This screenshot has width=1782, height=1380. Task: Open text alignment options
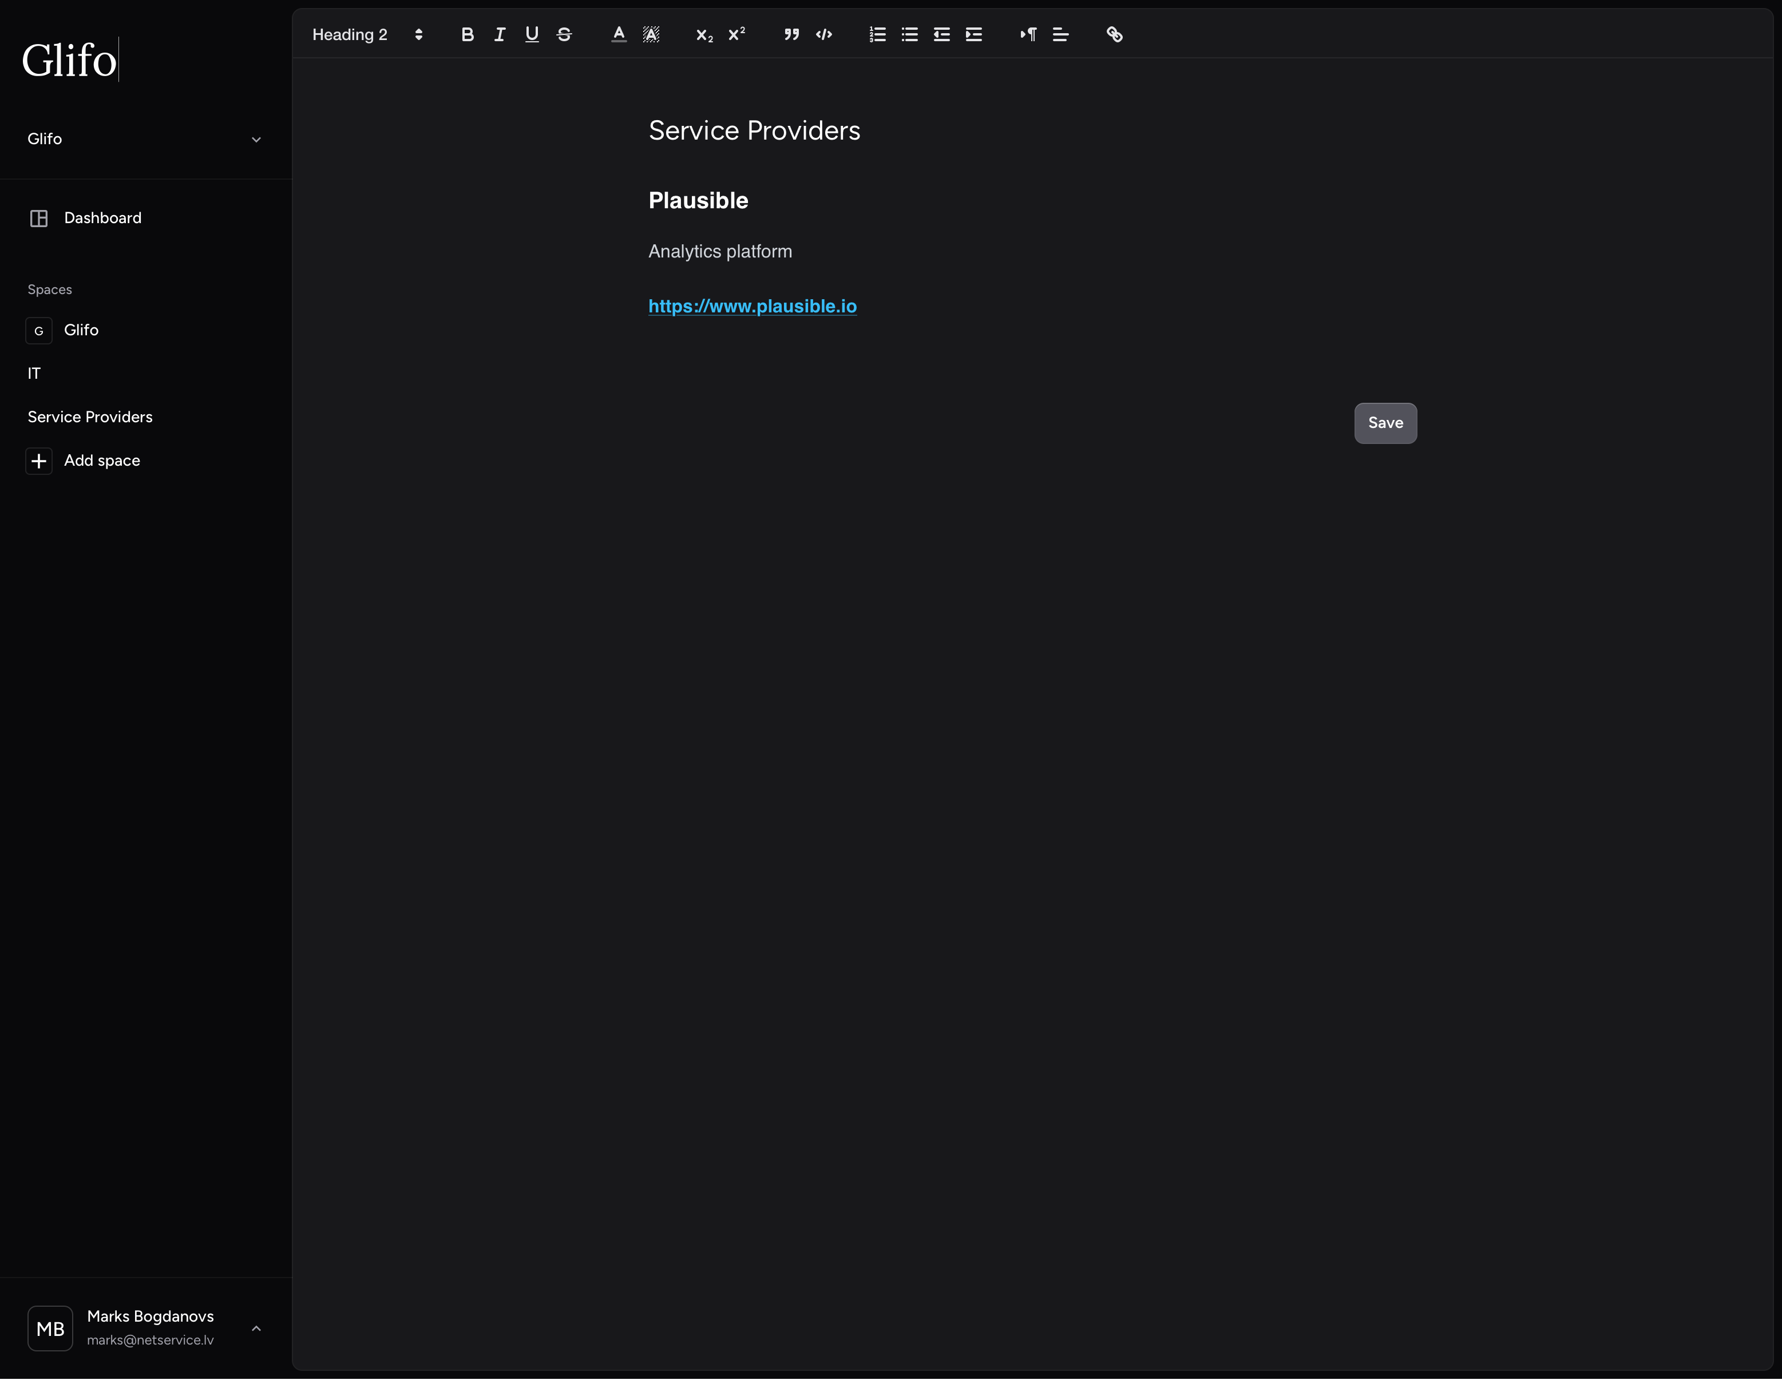1061,34
